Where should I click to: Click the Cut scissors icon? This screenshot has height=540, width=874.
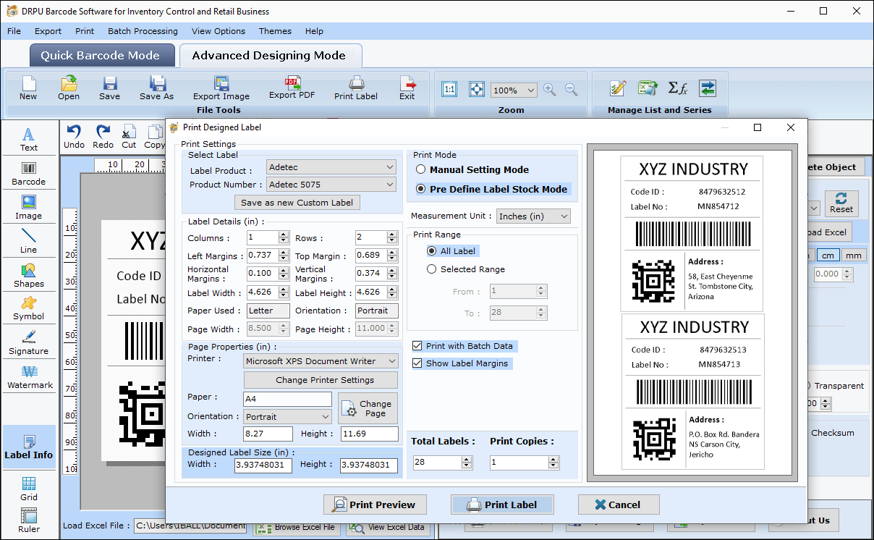pos(129,135)
